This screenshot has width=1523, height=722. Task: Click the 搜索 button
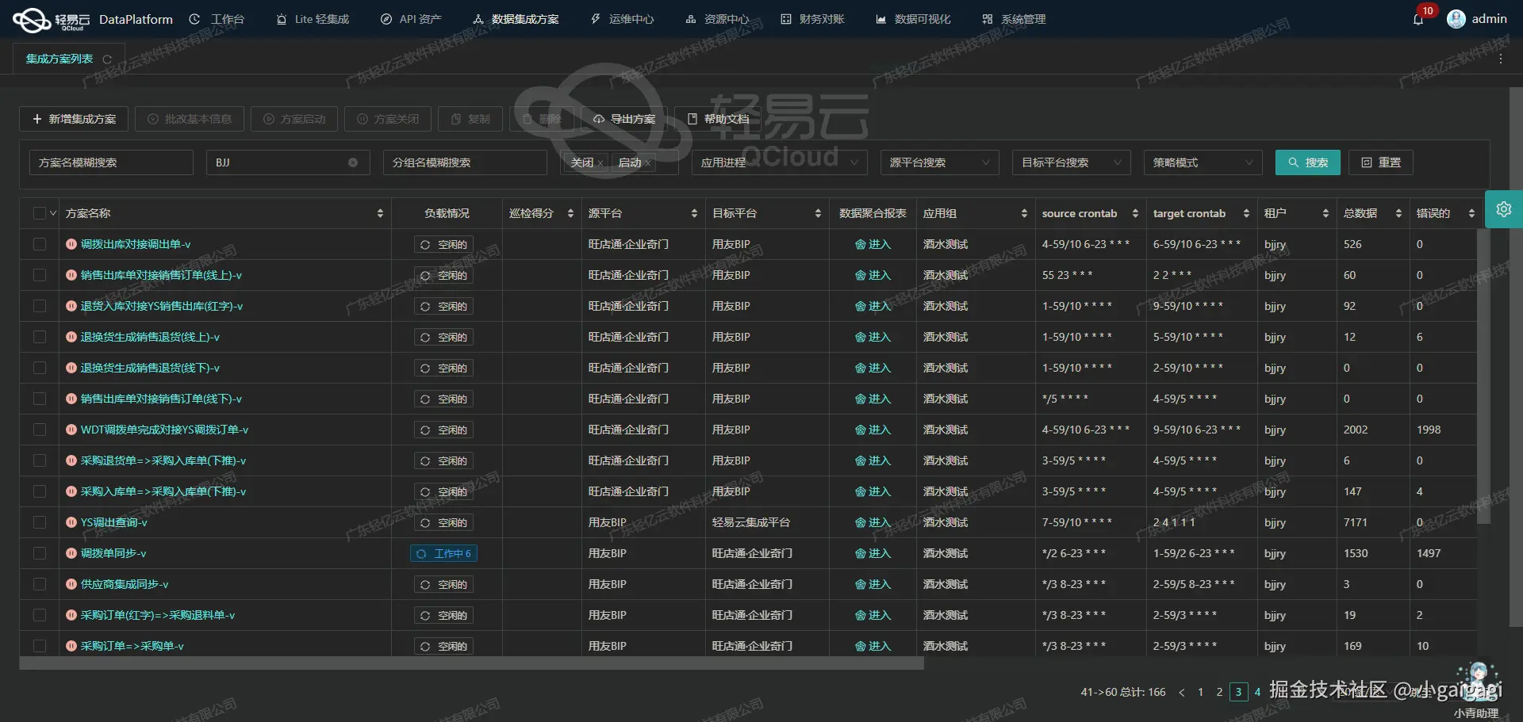pyautogui.click(x=1308, y=162)
